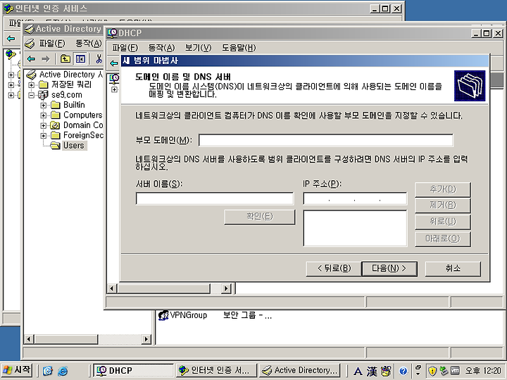This screenshot has height=380, width=507.
Task: Select the Computers folder in tree
Action: coord(83,115)
